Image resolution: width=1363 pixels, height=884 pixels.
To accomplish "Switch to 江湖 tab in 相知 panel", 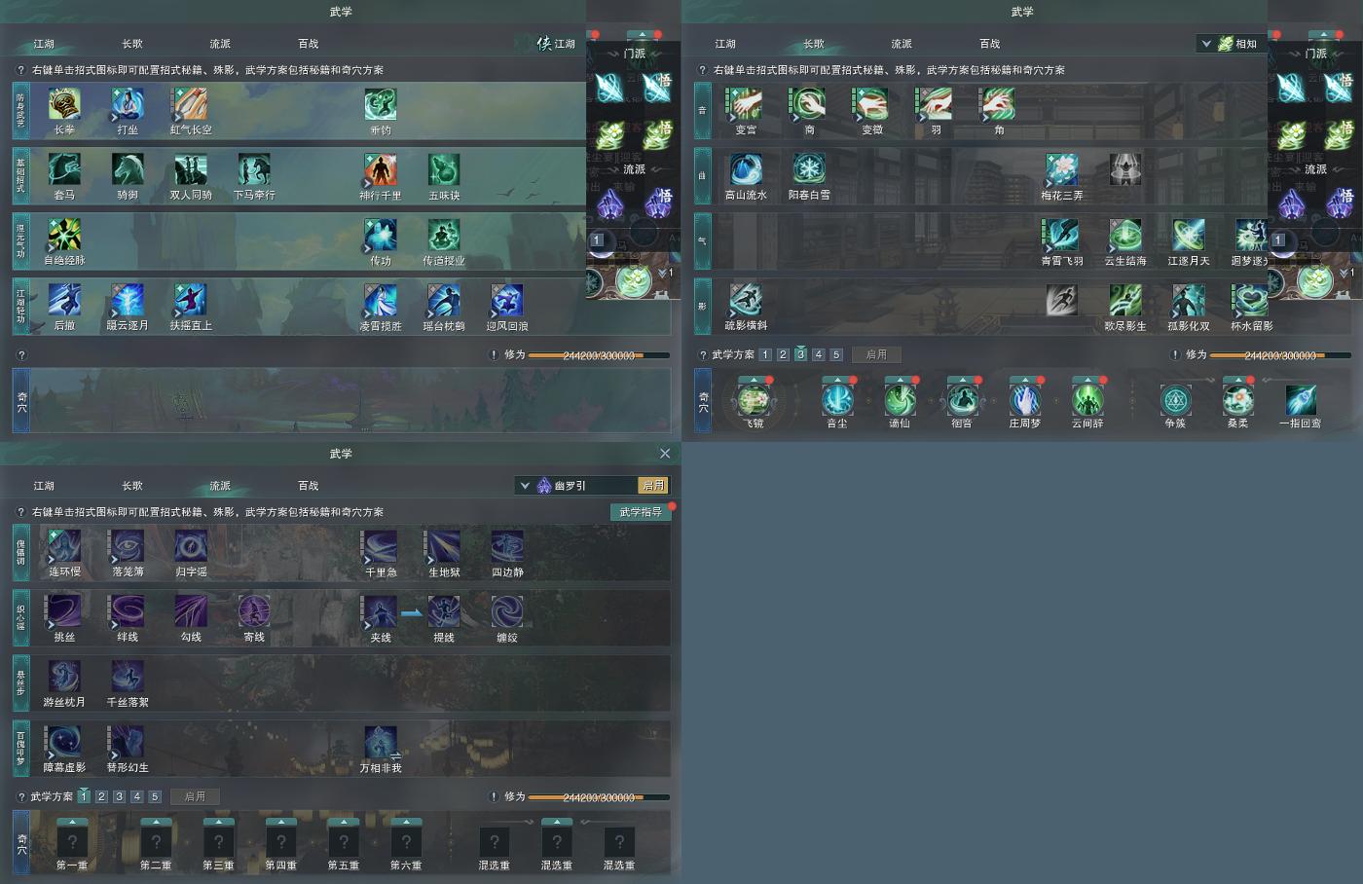I will (x=725, y=44).
